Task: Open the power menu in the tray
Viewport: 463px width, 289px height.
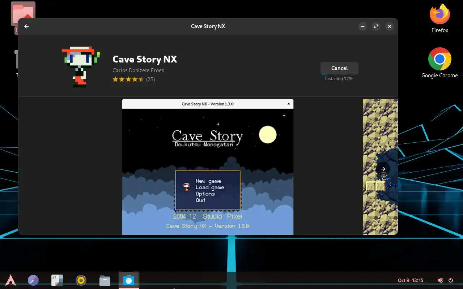Action: click(x=451, y=280)
